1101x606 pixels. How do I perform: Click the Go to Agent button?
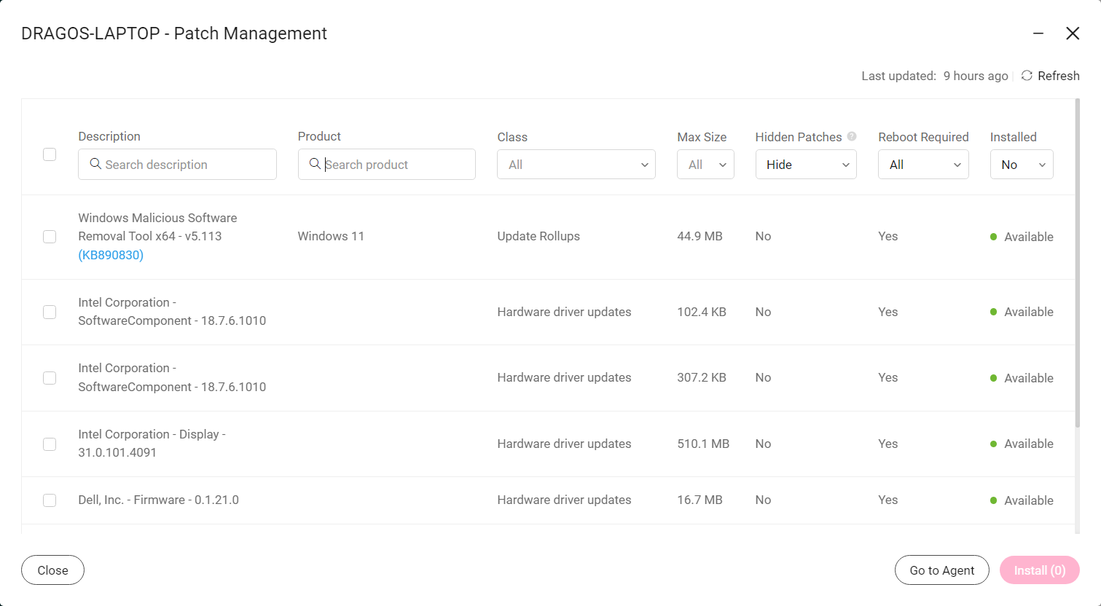[941, 570]
